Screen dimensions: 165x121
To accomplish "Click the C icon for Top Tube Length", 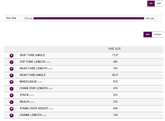I will (x=11, y=62).
